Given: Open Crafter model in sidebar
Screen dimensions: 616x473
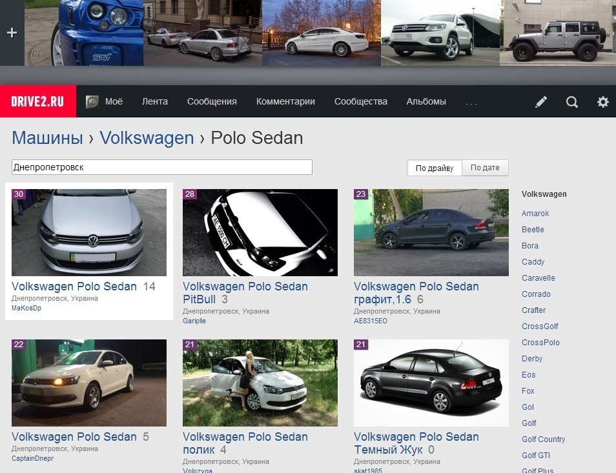Looking at the screenshot, I should click(x=533, y=310).
